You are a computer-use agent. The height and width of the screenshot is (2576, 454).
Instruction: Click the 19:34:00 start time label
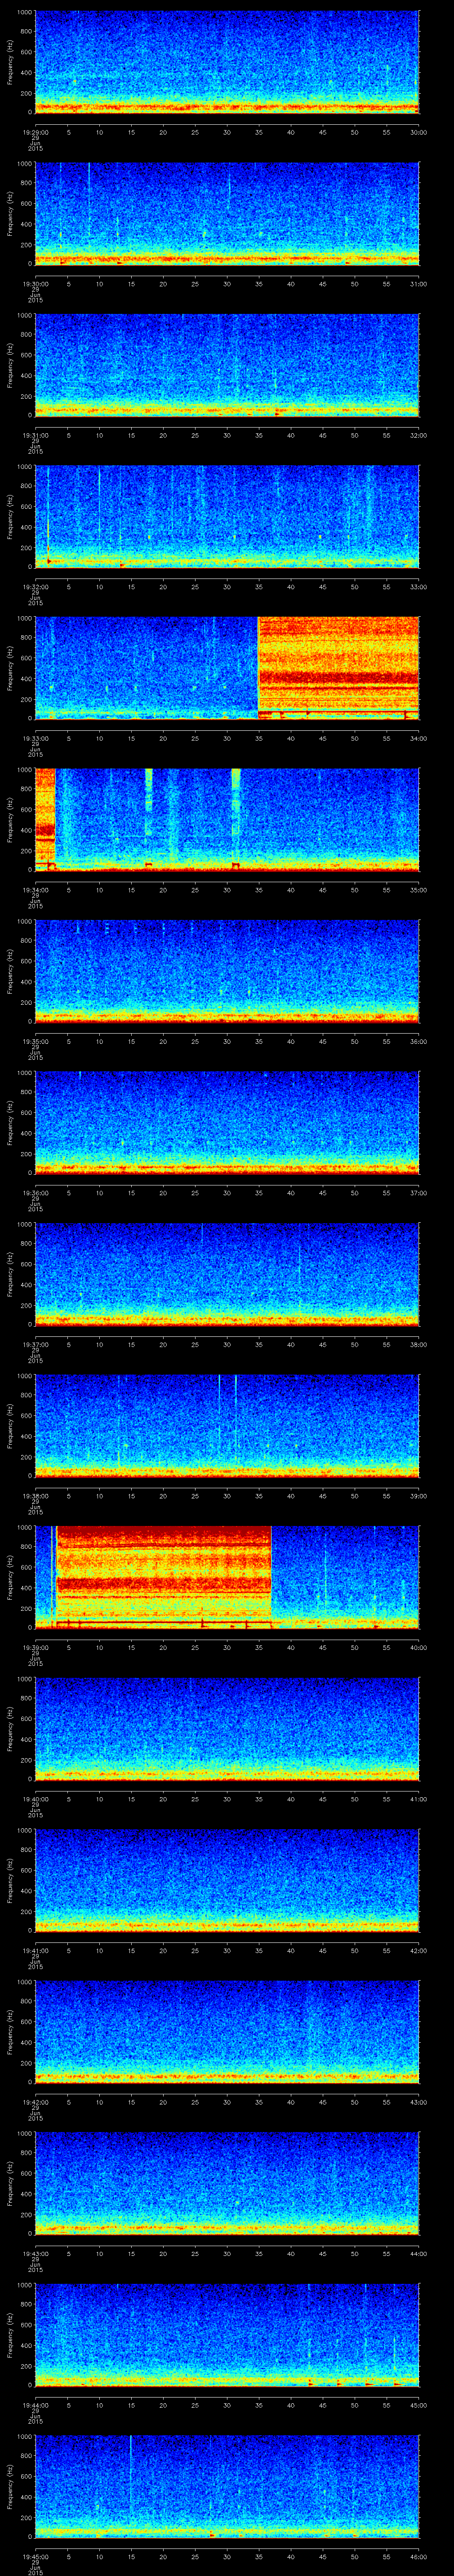[x=35, y=890]
